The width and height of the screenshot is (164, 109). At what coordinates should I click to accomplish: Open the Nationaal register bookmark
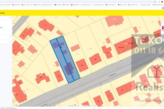[111, 5]
